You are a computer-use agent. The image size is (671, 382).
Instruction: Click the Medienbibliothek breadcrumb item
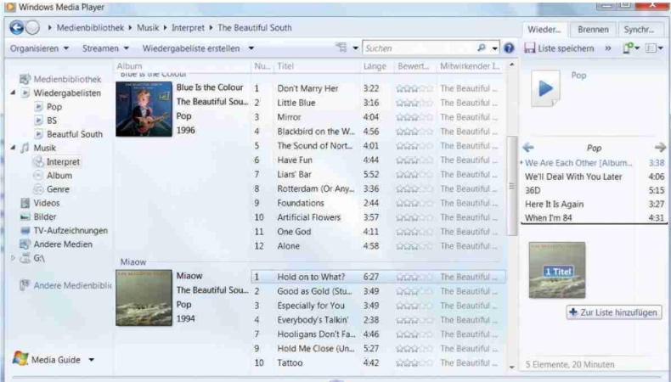pyautogui.click(x=90, y=28)
